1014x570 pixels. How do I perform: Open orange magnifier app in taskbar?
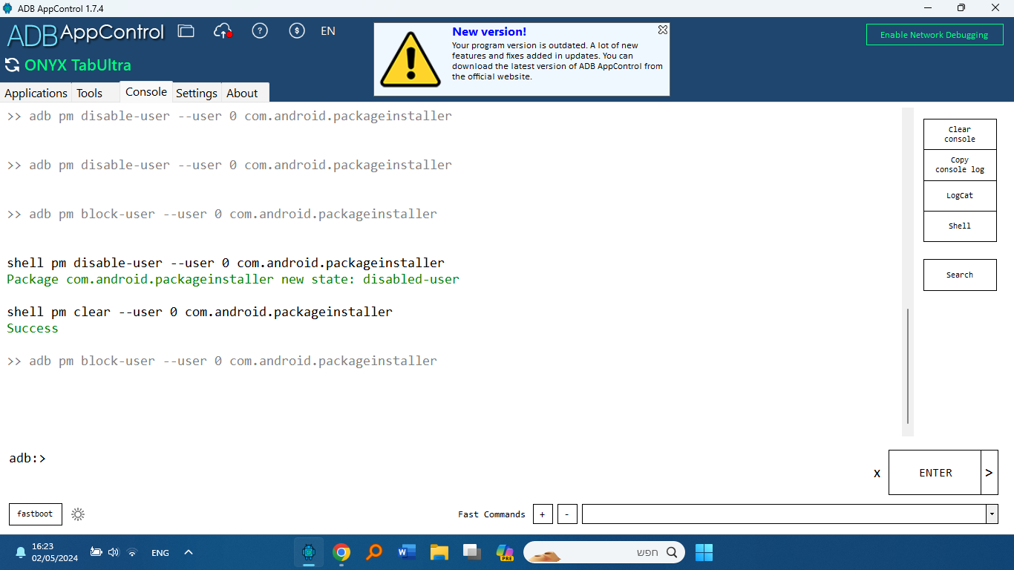click(x=374, y=552)
